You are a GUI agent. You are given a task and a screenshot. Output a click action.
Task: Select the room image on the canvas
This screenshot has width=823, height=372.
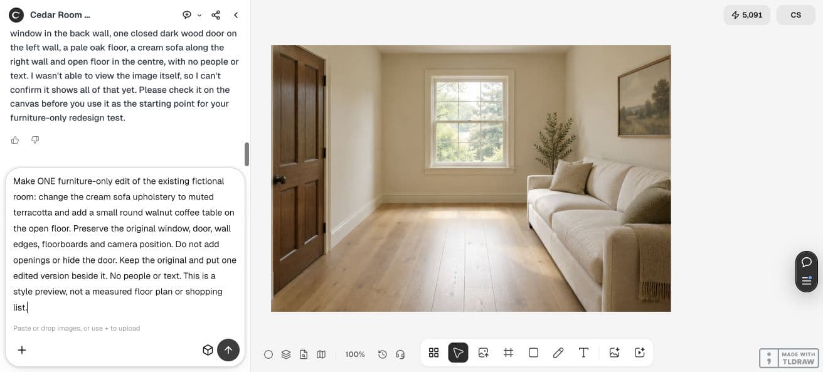471,178
